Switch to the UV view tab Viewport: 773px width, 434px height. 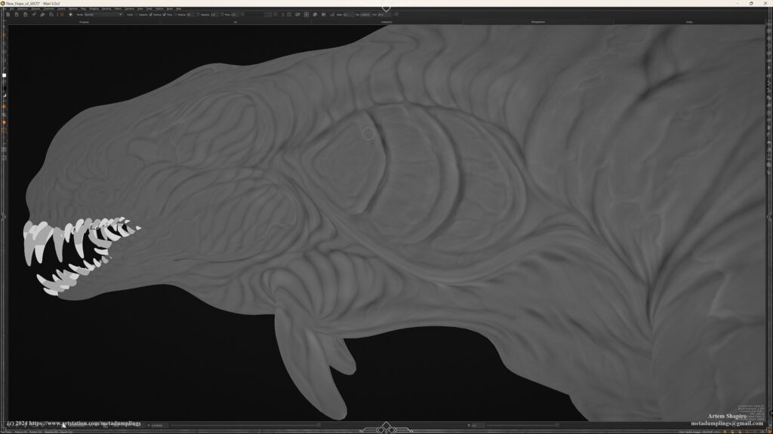pyautogui.click(x=235, y=22)
